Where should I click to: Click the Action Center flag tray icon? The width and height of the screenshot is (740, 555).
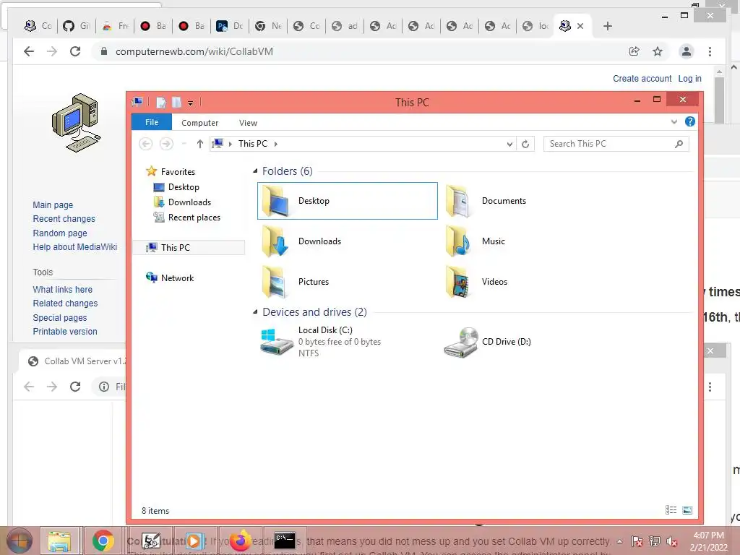point(637,541)
